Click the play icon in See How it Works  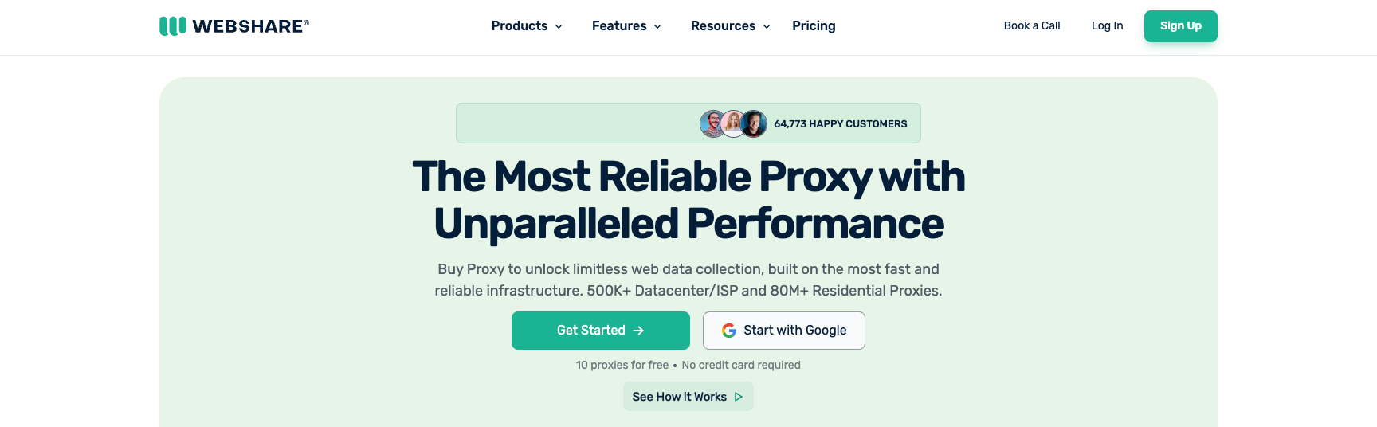point(739,397)
